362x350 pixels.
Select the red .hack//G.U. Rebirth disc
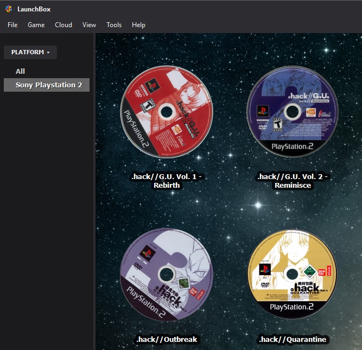(x=167, y=112)
